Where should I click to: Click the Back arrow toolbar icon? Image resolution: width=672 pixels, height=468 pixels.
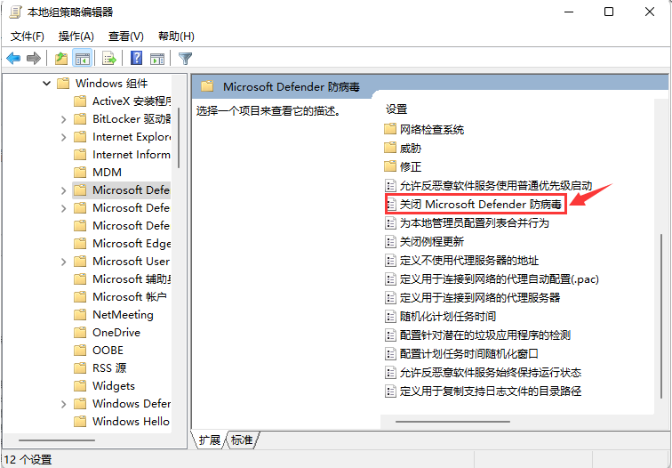tap(13, 59)
